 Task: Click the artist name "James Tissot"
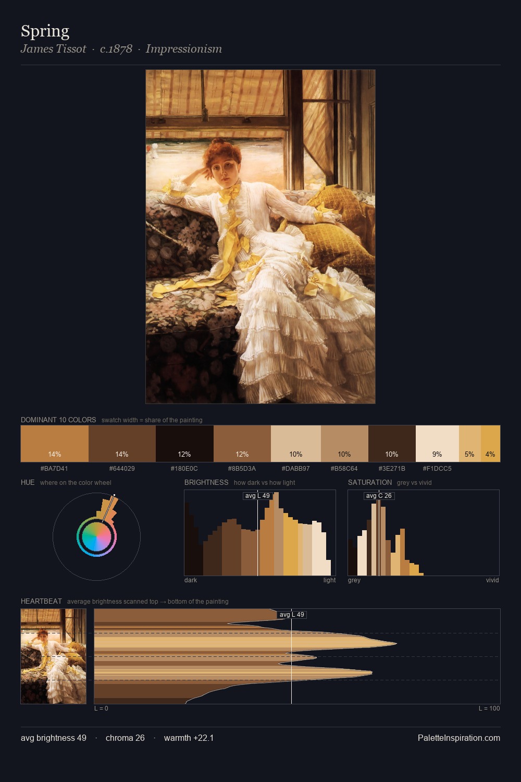coord(54,49)
